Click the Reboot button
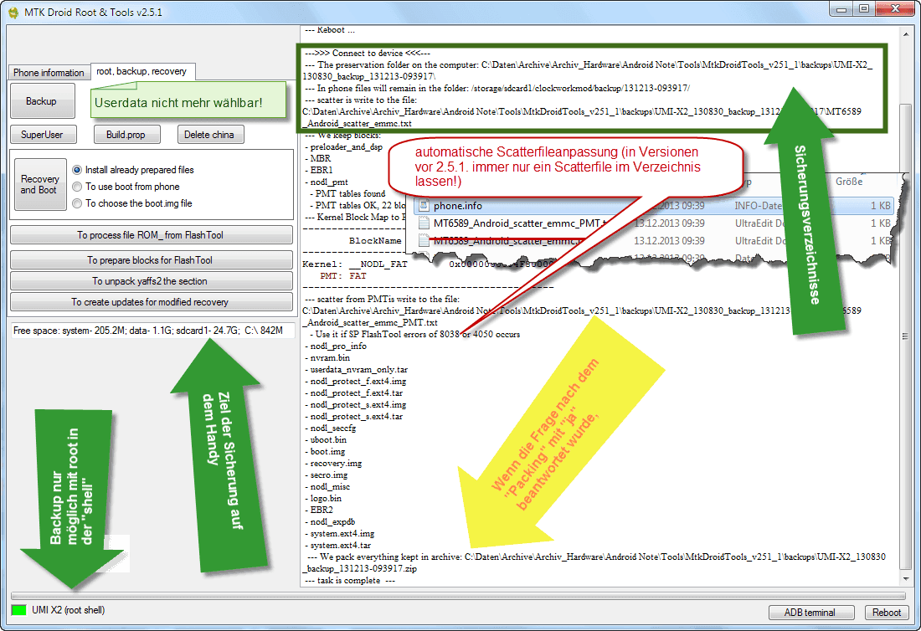921x631 pixels. tap(887, 613)
